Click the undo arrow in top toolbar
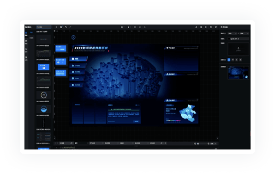This screenshot has height=174, width=275. [66, 27]
